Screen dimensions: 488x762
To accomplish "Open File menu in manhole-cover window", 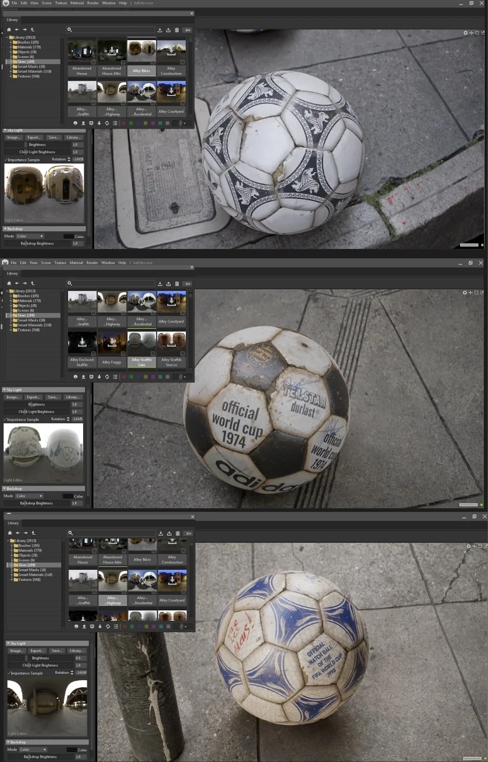I will click(x=14, y=3).
